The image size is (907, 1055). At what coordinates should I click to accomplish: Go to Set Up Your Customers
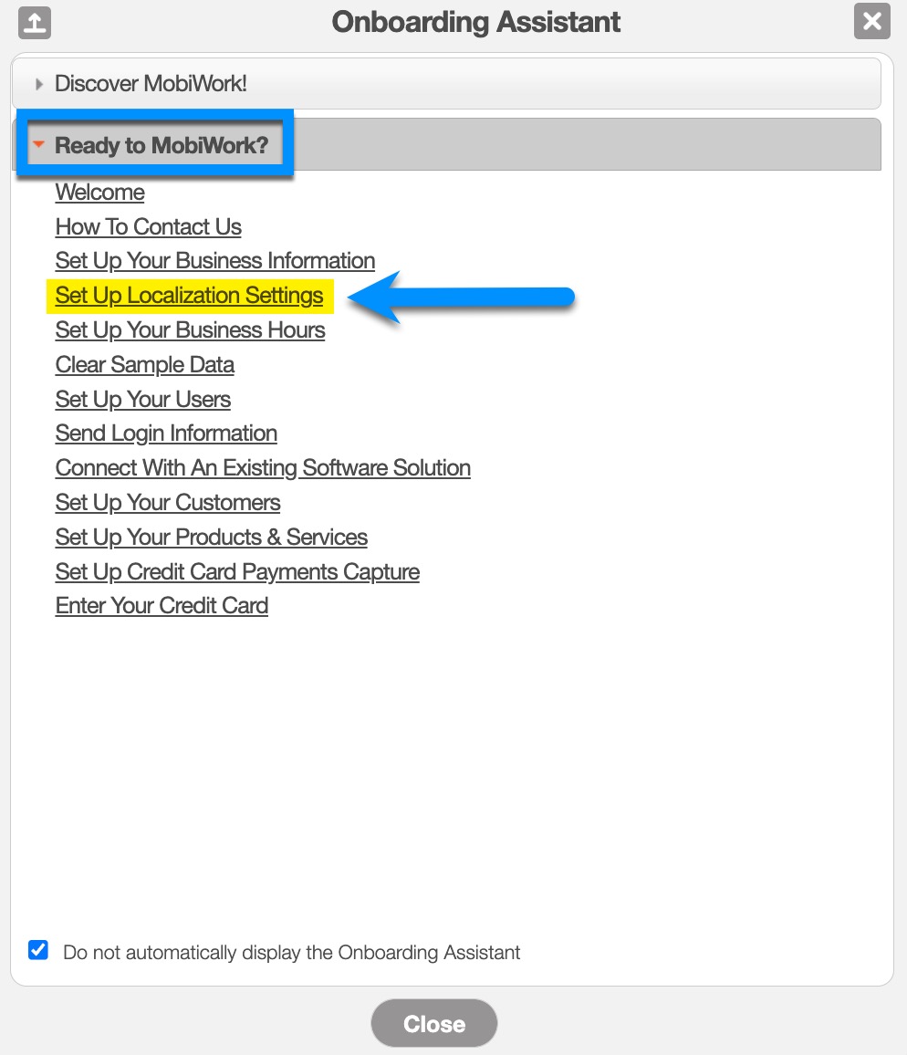pos(168,503)
